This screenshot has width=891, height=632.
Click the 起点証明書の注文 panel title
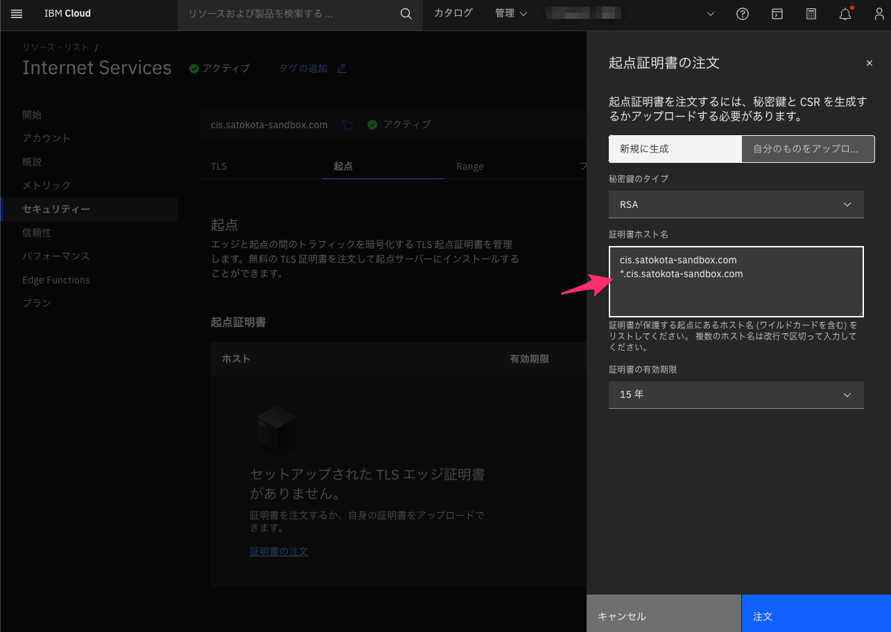664,63
